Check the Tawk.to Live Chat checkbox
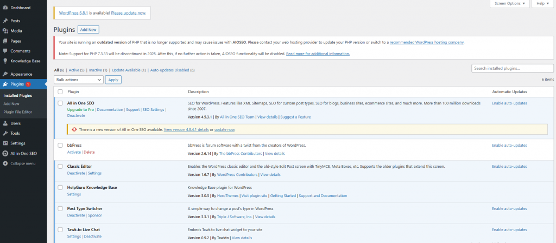 (60, 229)
